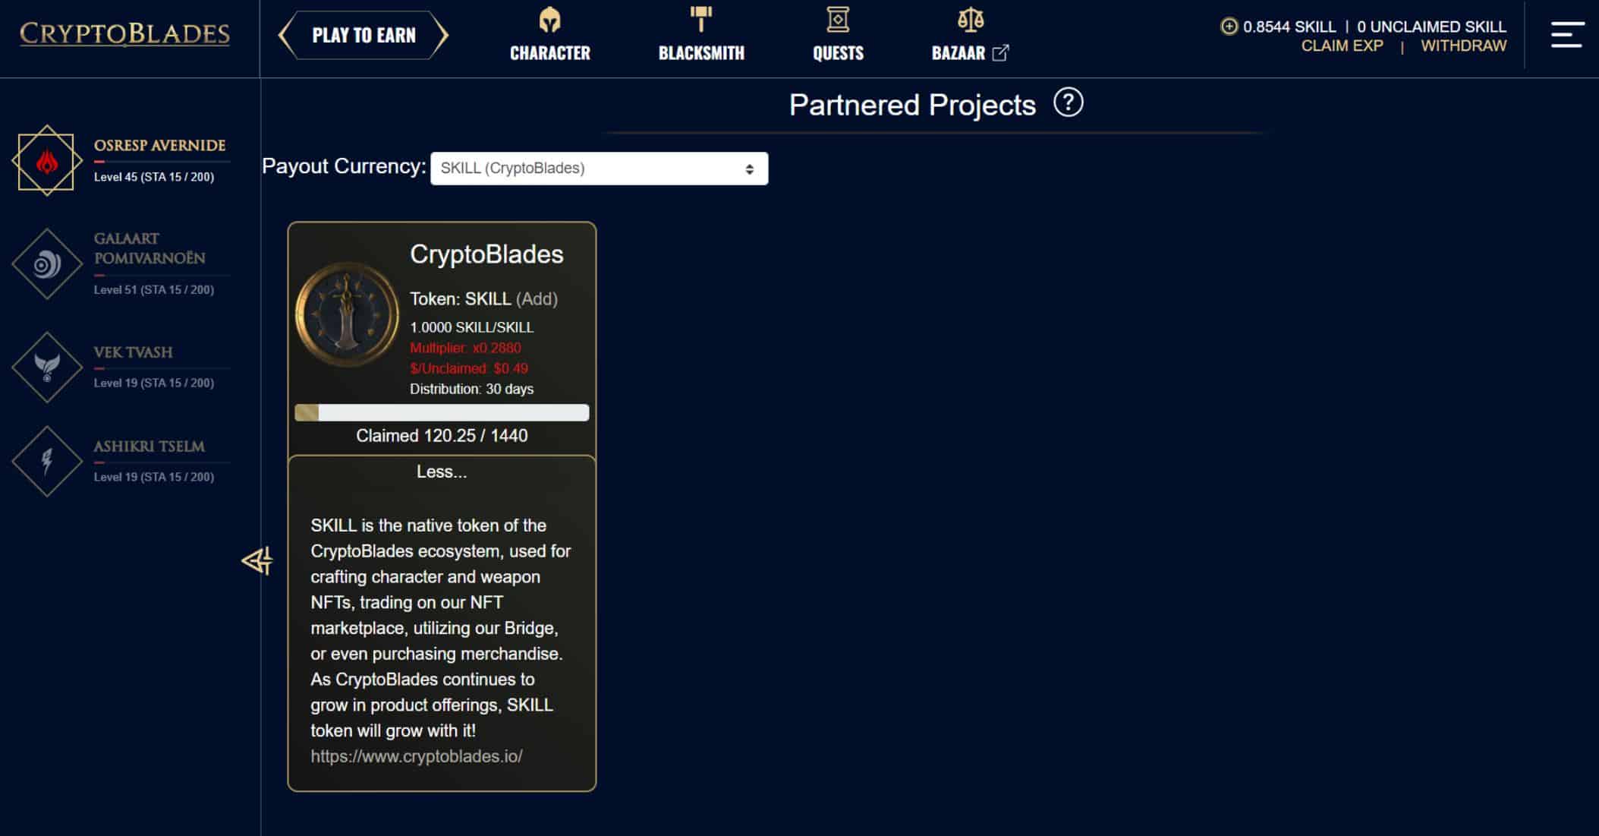Go to the Quests menu label
1599x836 pixels.
[838, 53]
